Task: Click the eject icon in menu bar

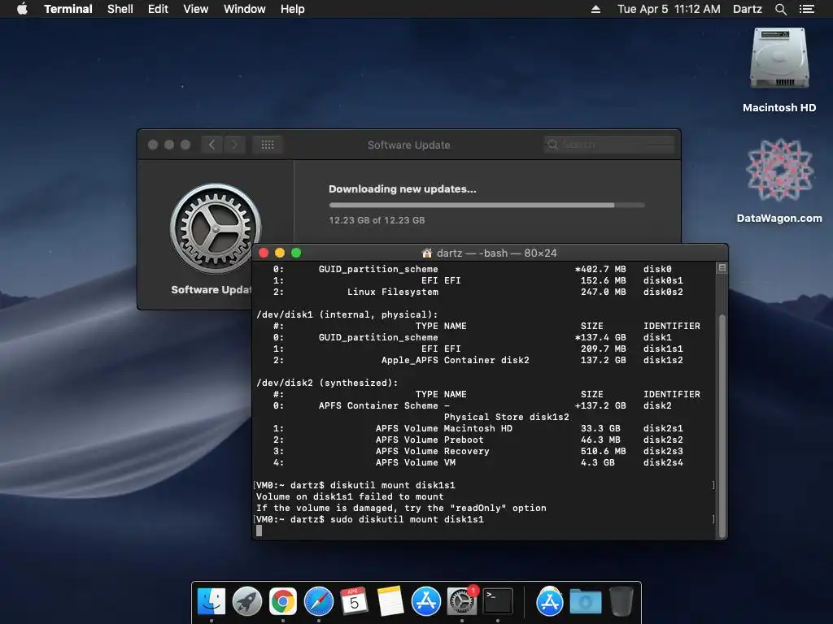Action: tap(595, 9)
